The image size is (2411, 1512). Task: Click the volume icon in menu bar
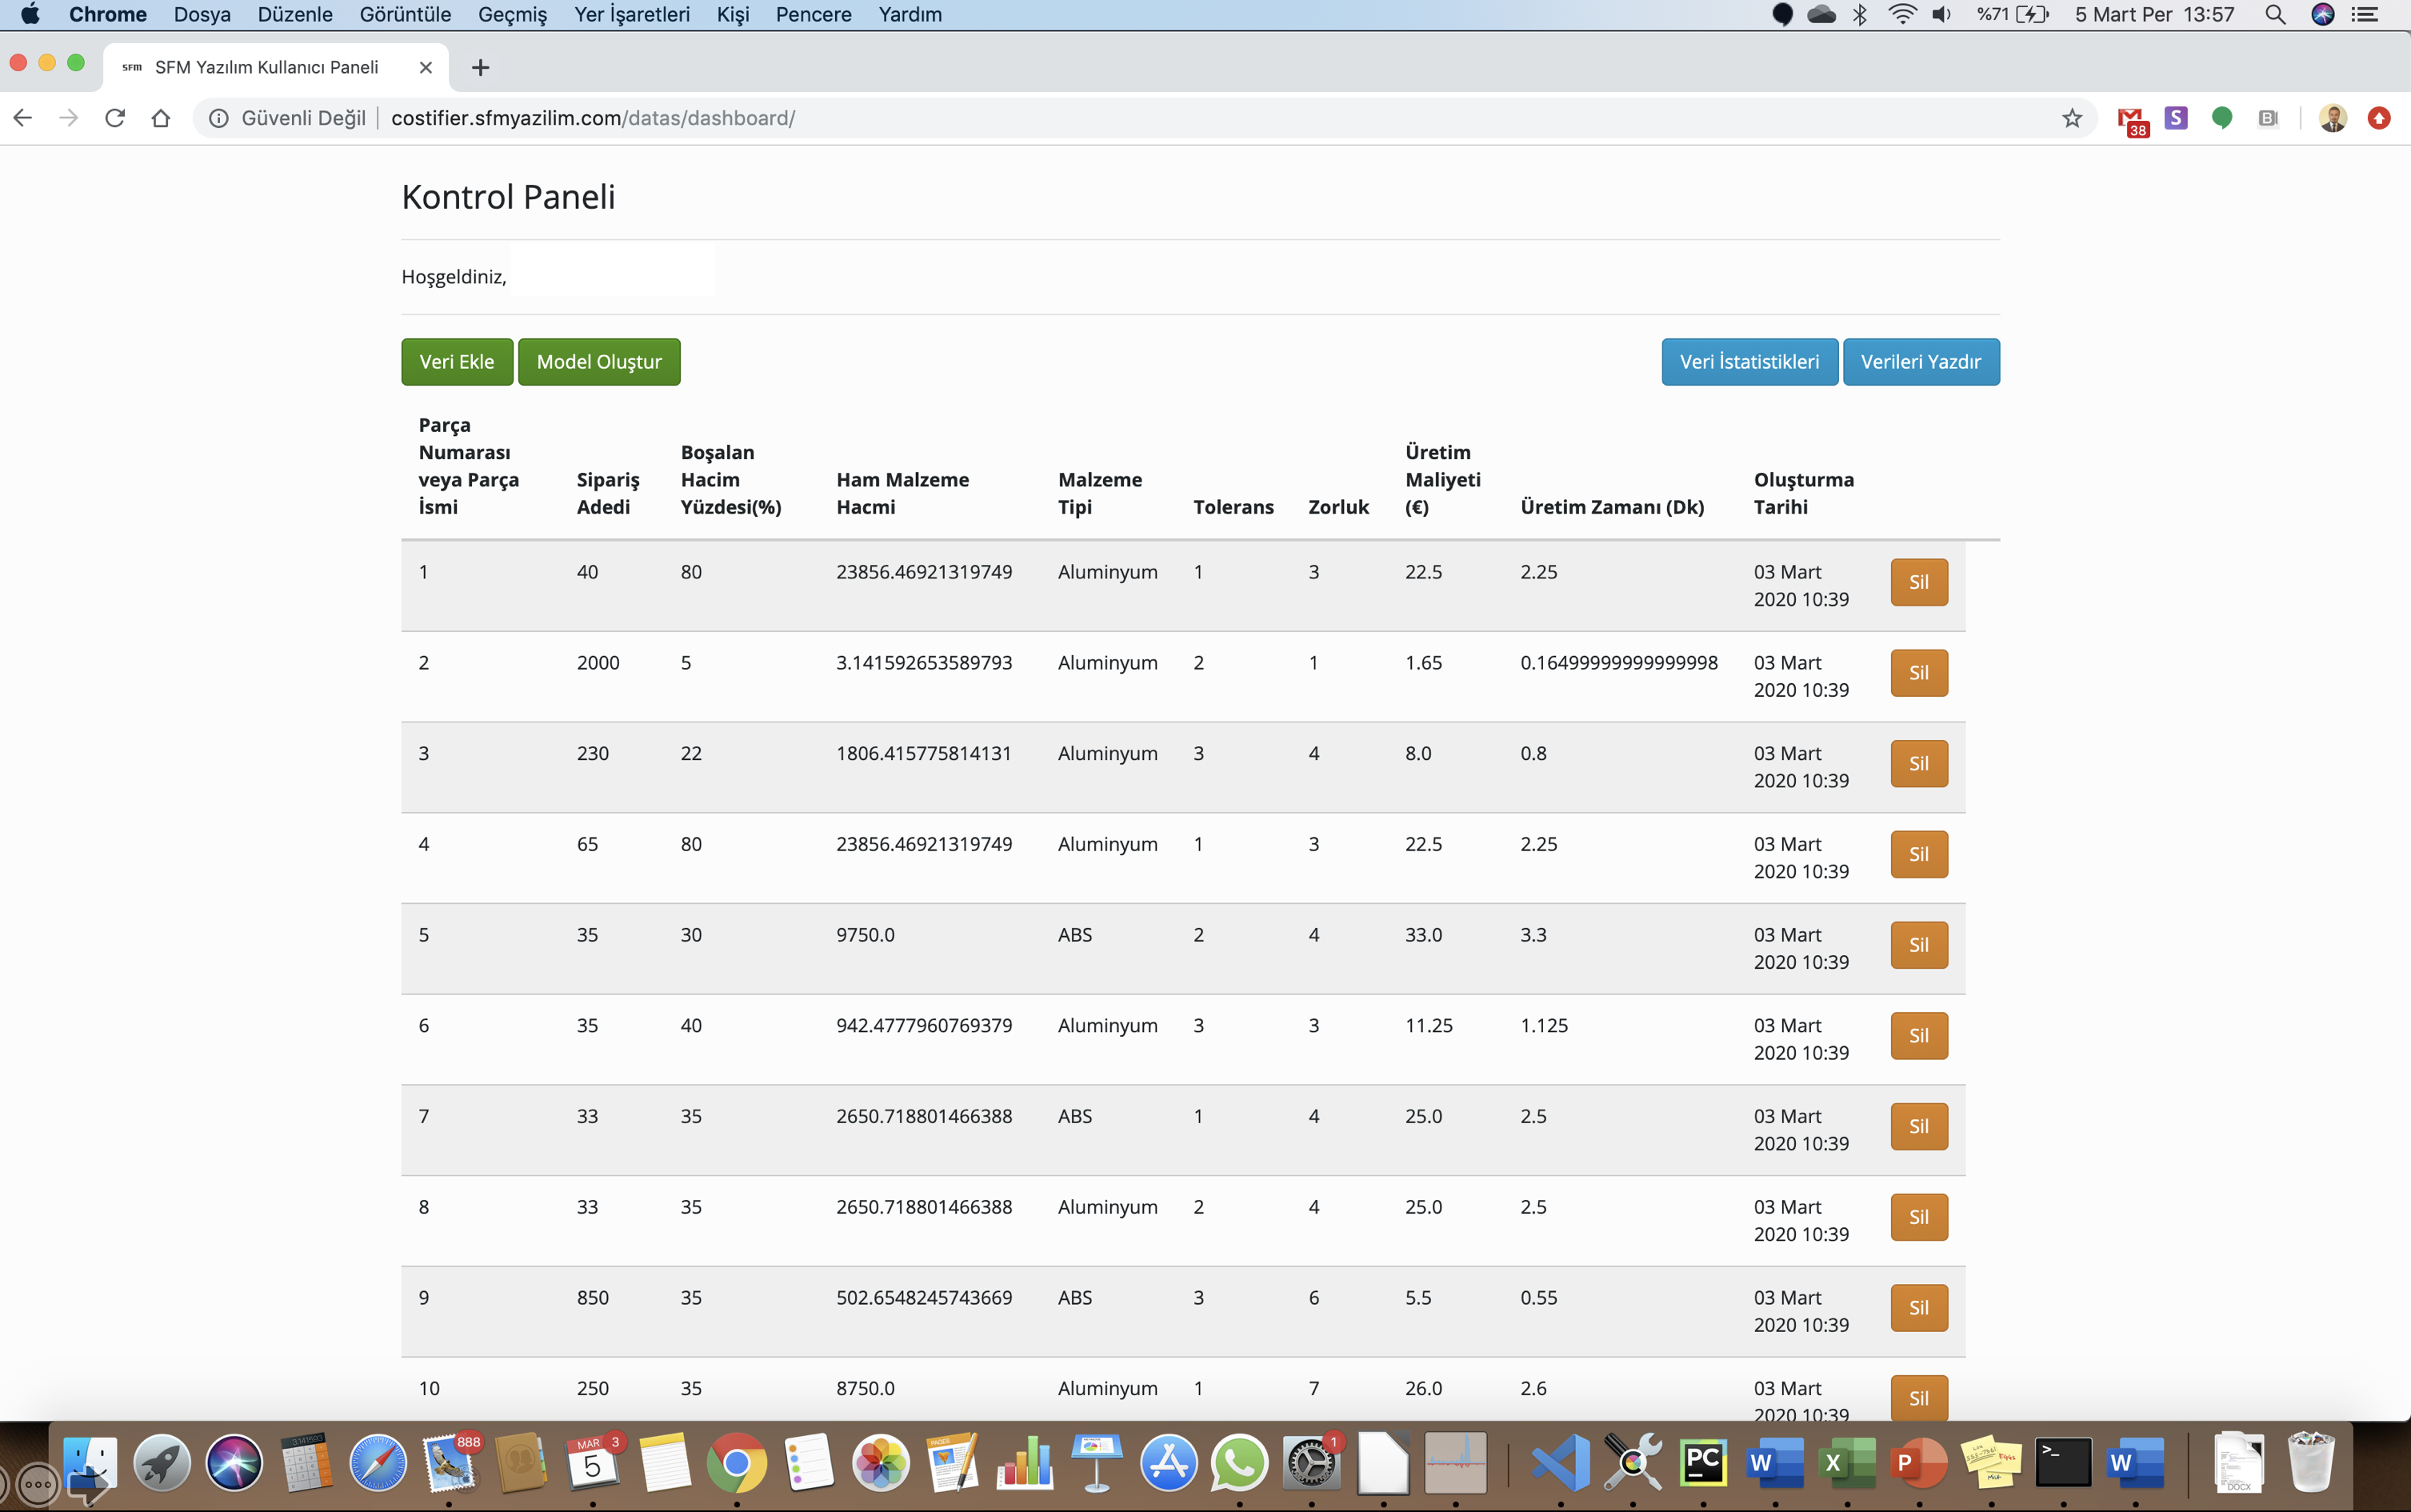[1942, 14]
